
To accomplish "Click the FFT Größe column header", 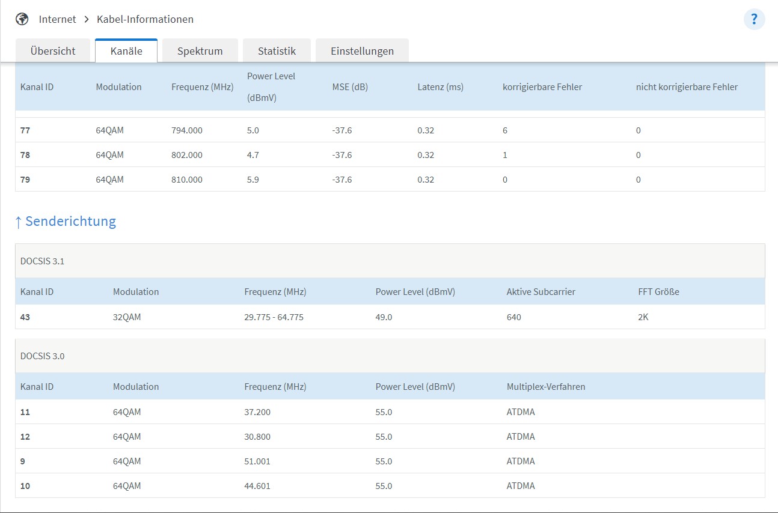I will pos(658,292).
